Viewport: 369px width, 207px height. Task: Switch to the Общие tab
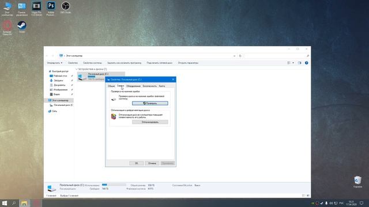111,86
